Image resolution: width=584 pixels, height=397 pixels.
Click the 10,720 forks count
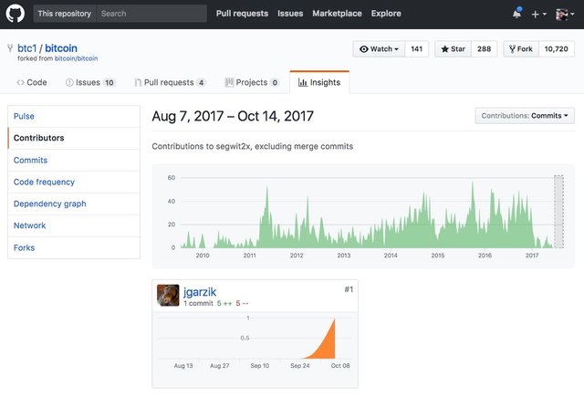tap(556, 48)
